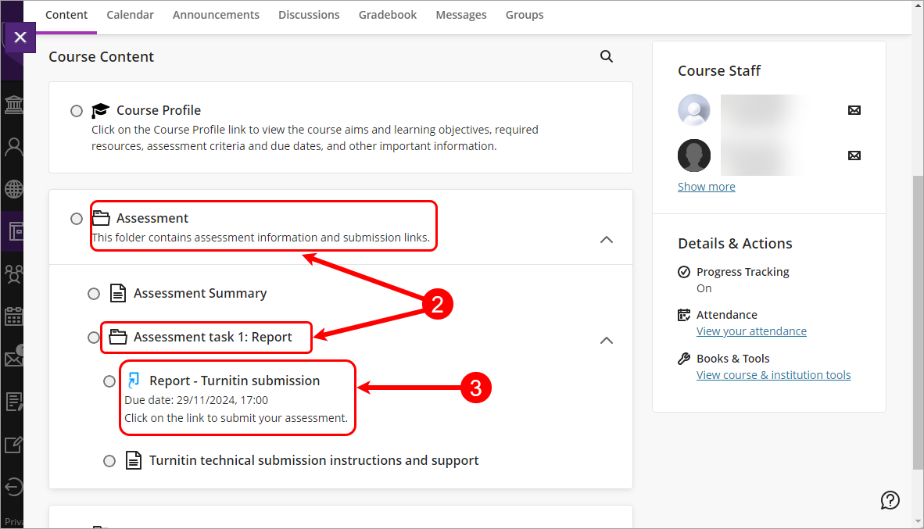Click the envelope icon beside second staff member

pyautogui.click(x=854, y=155)
